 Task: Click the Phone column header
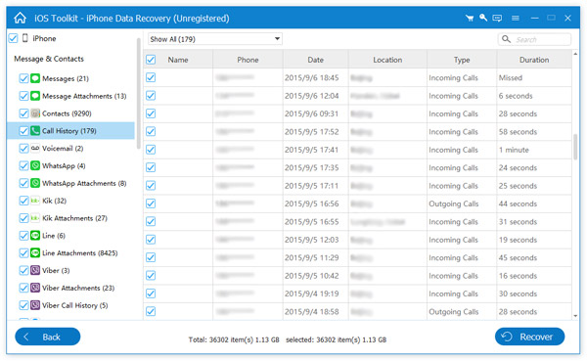point(248,60)
